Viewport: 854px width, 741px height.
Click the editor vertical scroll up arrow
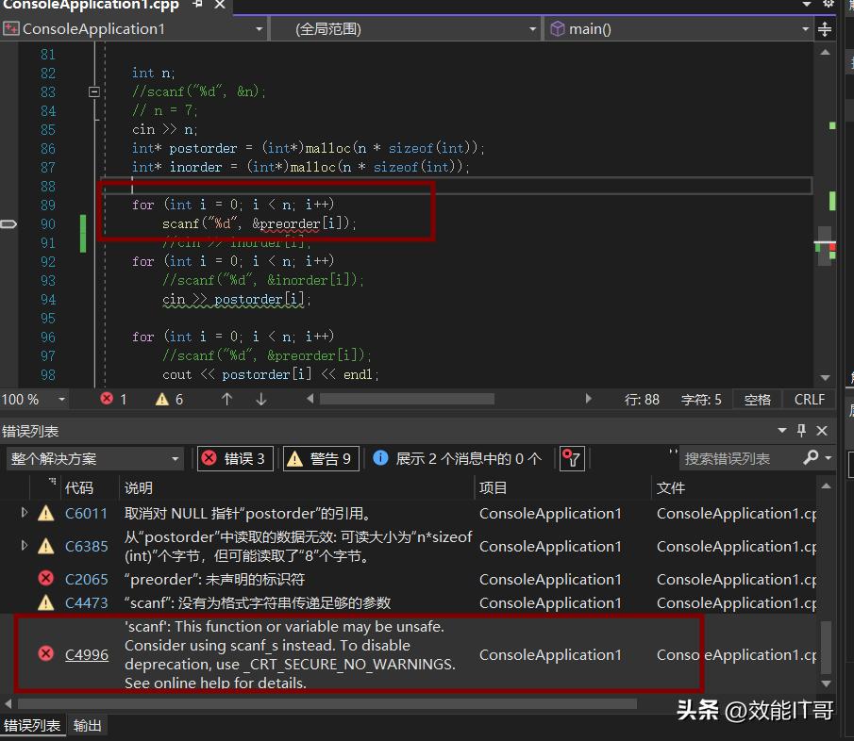click(x=825, y=52)
